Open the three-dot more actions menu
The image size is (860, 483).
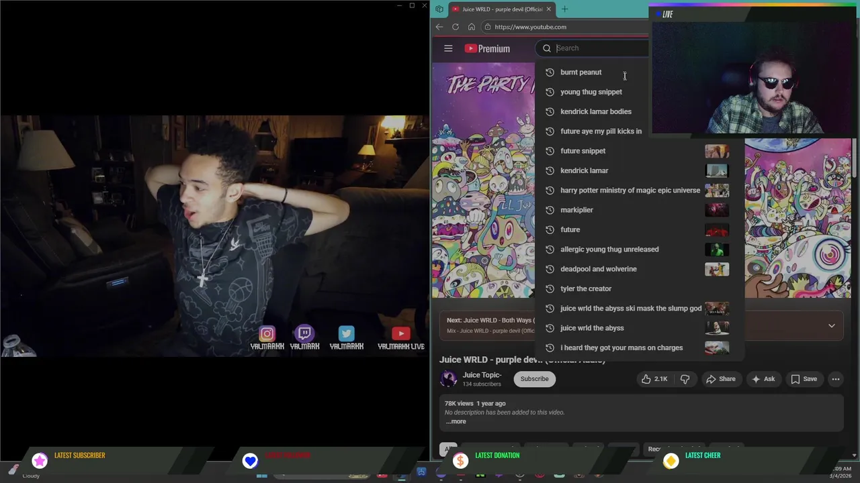coord(836,379)
